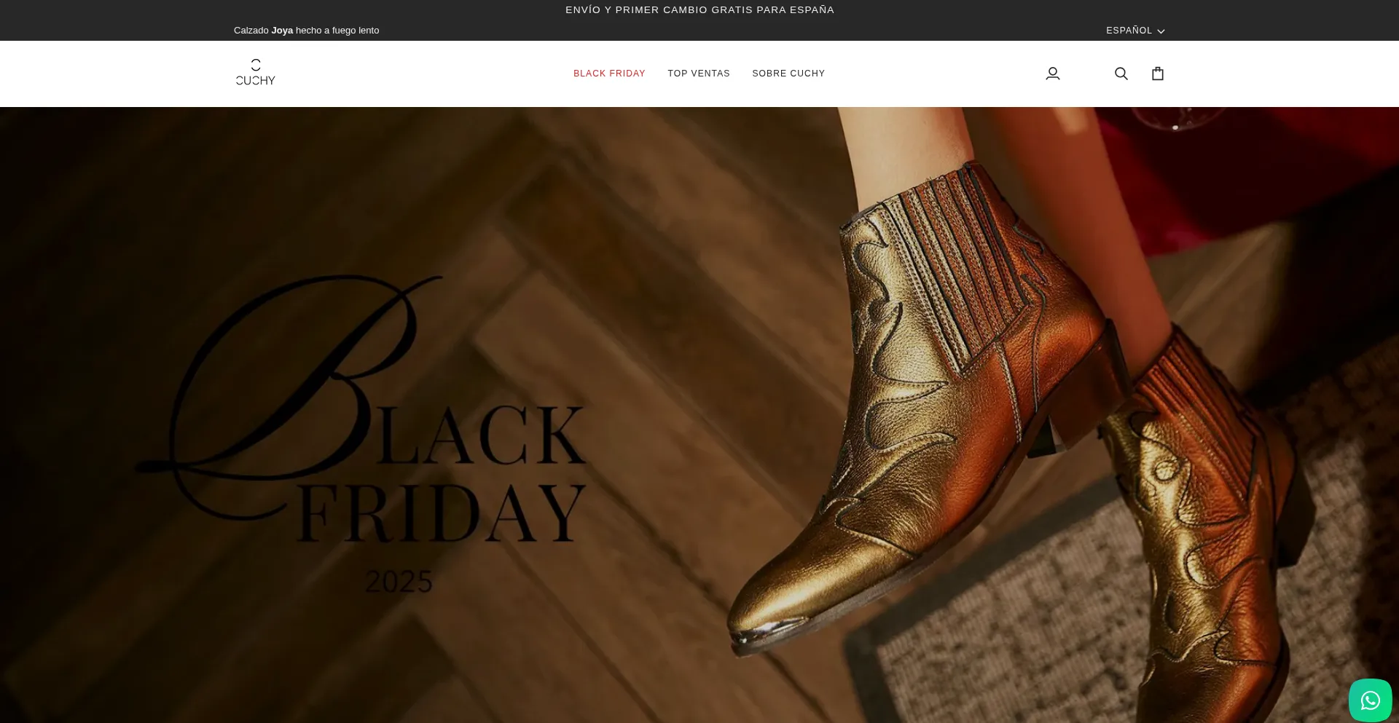Go to the Cuchy logo homepage

(256, 73)
